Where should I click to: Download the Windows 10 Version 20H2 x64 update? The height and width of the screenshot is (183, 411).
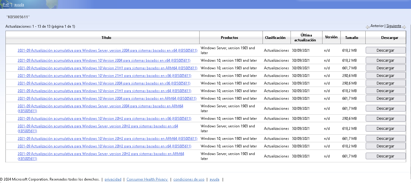click(385, 146)
